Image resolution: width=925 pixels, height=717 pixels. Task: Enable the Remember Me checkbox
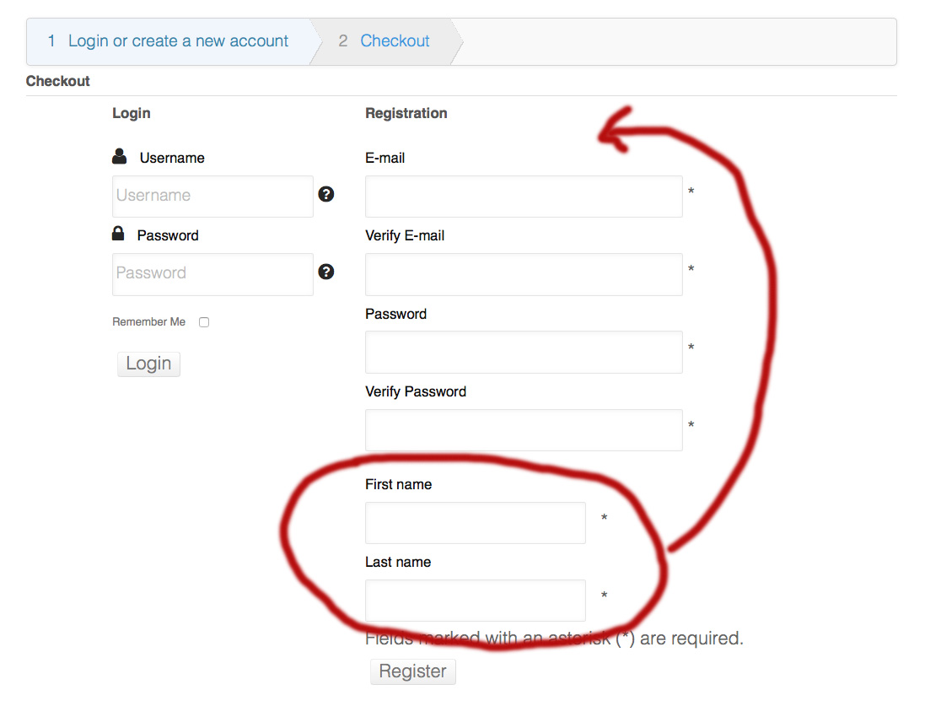(204, 322)
